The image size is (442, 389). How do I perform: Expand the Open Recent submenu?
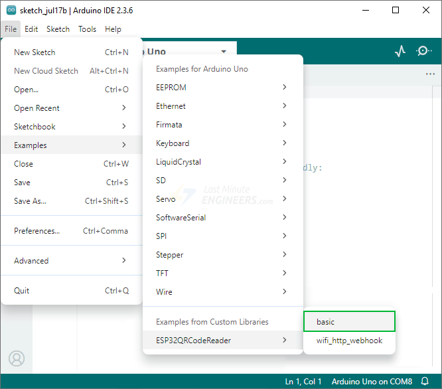[71, 108]
